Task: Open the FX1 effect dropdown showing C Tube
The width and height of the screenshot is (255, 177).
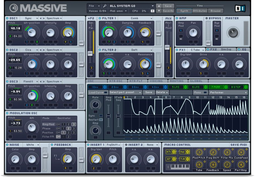Action: 197,50
